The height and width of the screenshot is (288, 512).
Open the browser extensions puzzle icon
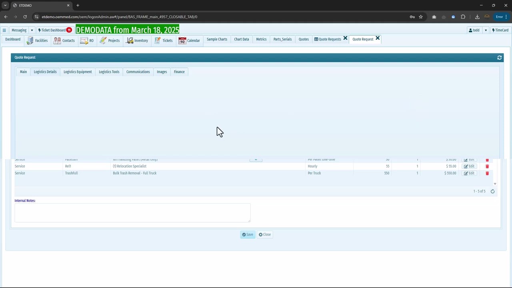click(463, 17)
